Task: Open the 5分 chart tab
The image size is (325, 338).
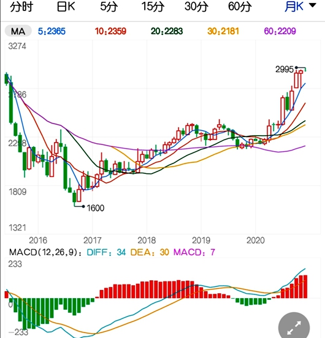Action: click(109, 7)
